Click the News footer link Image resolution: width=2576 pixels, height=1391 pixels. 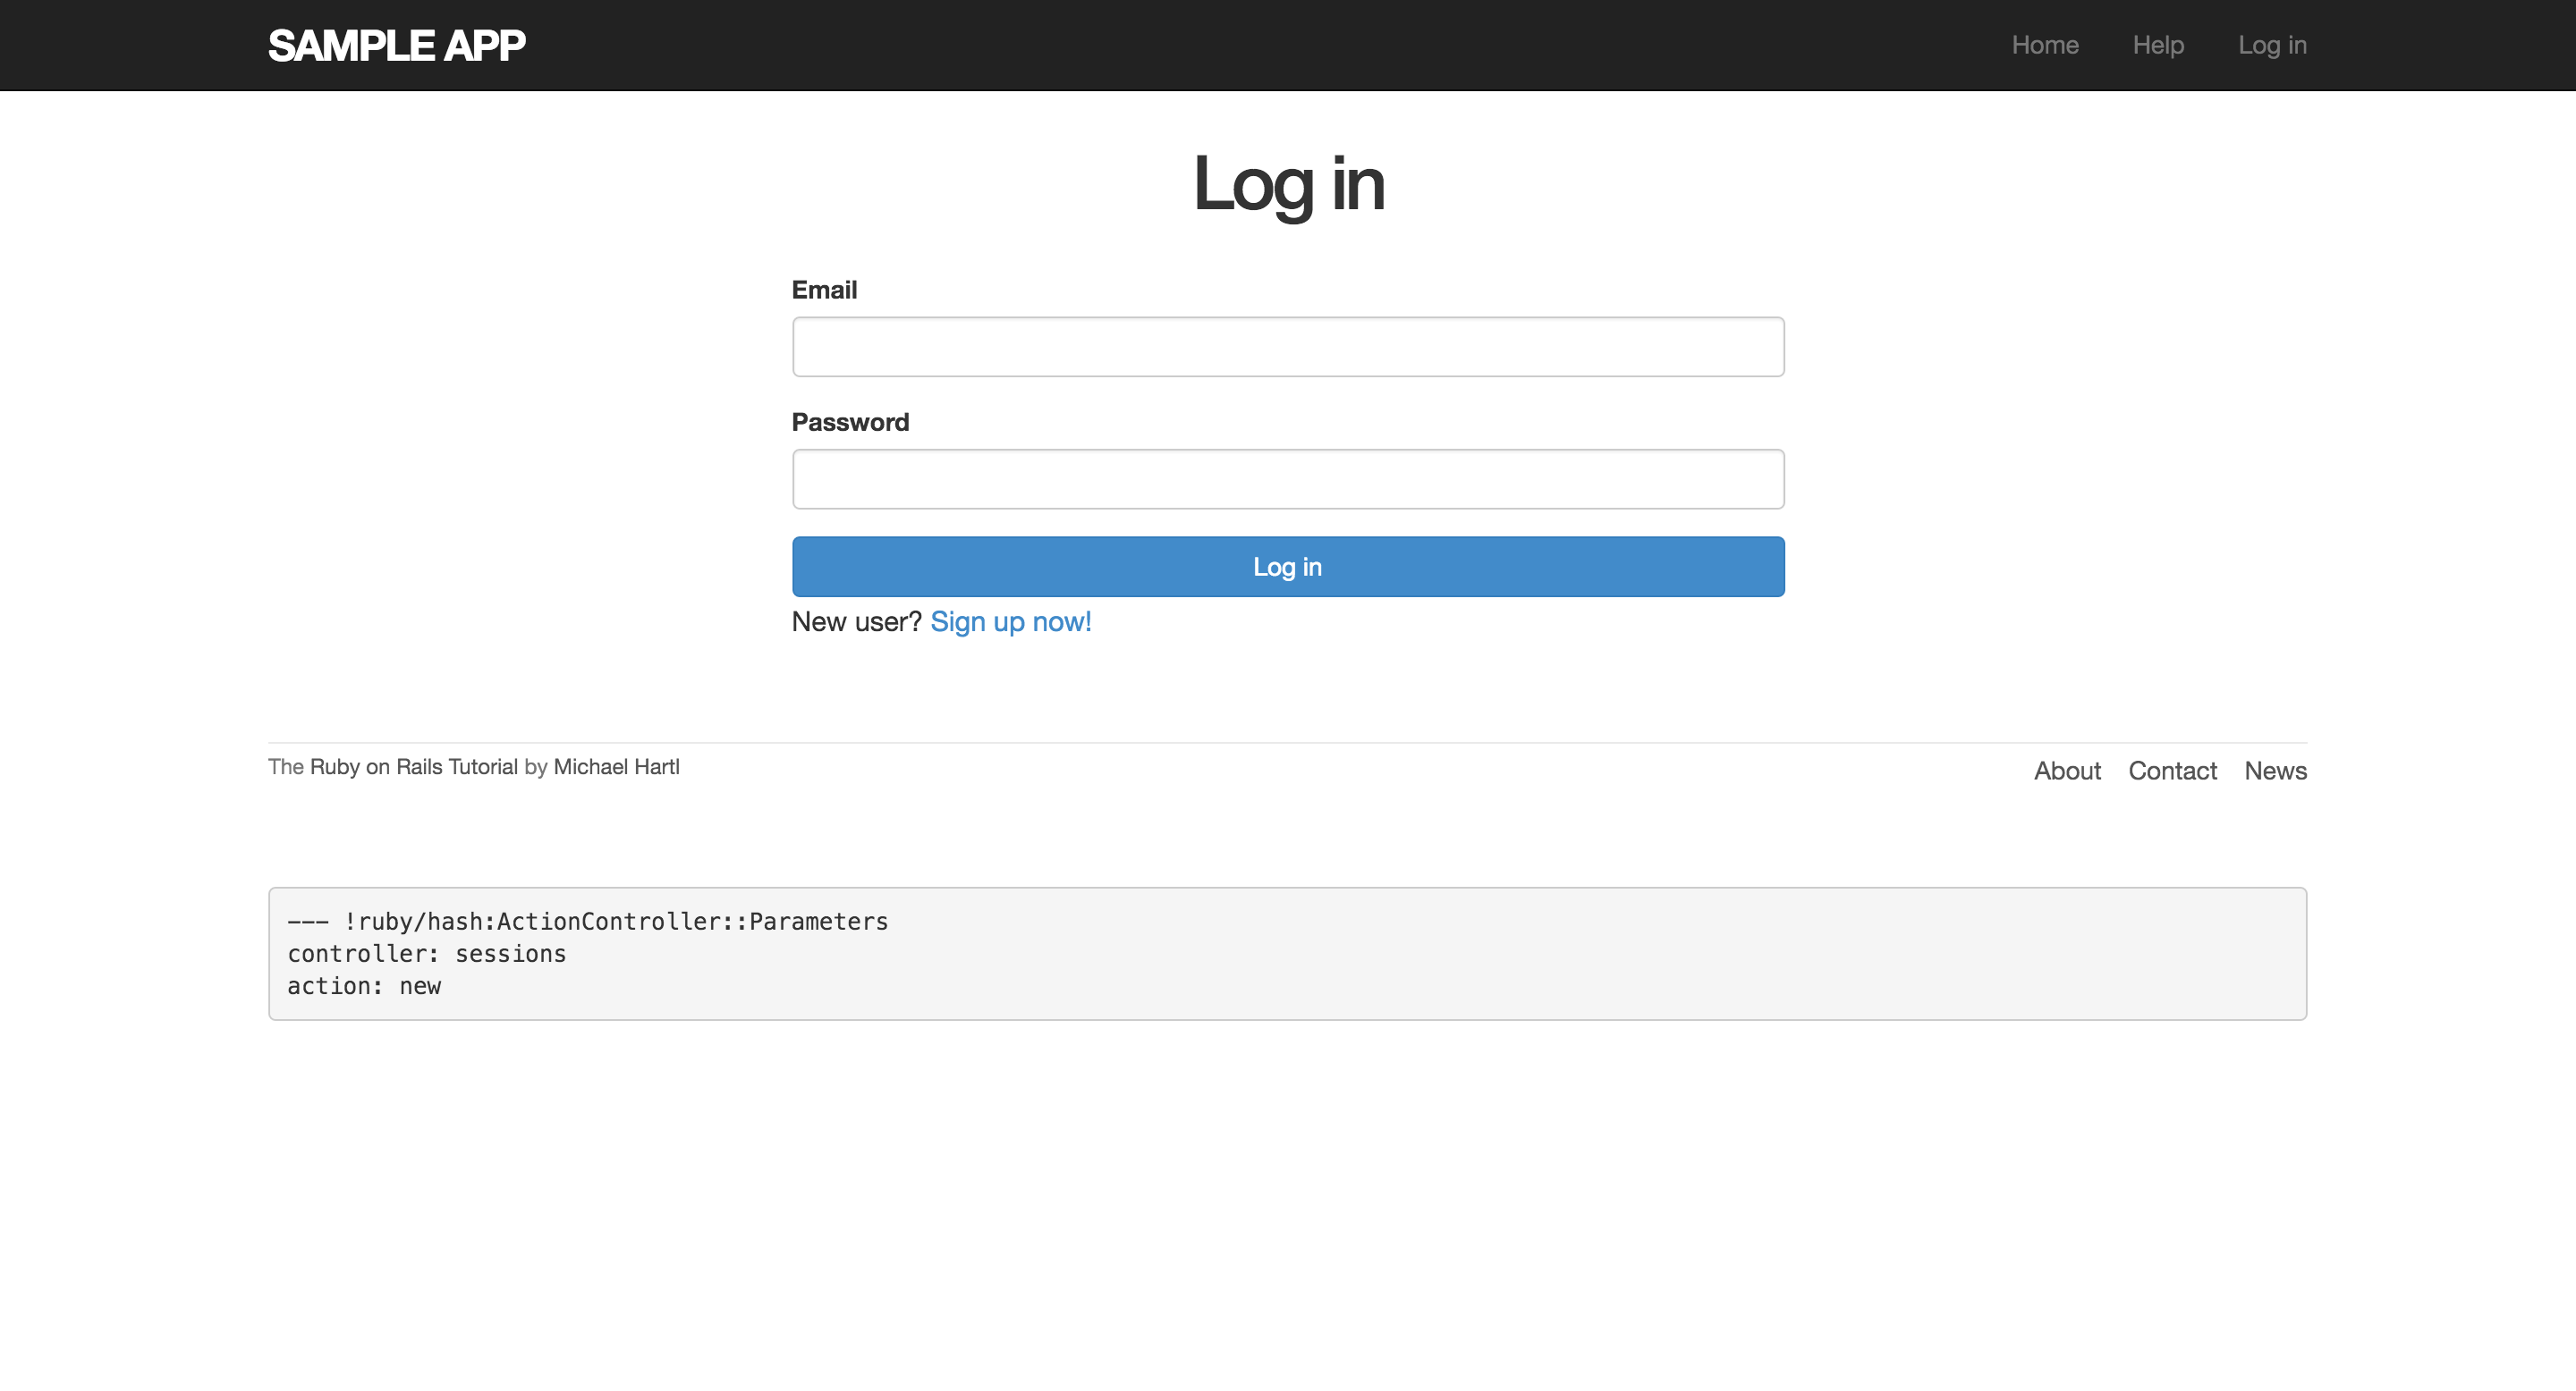pyautogui.click(x=2274, y=771)
